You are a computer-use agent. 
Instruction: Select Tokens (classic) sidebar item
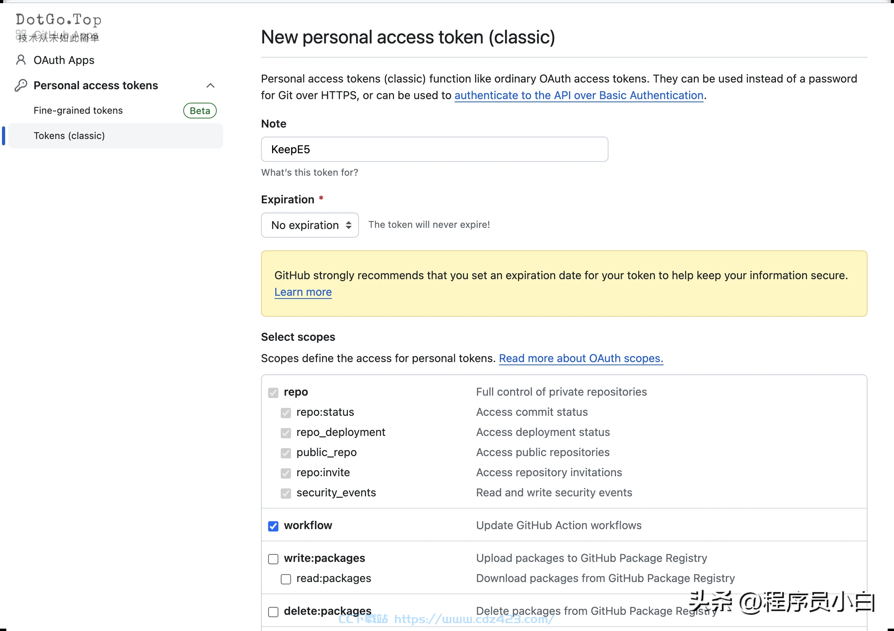click(x=115, y=136)
